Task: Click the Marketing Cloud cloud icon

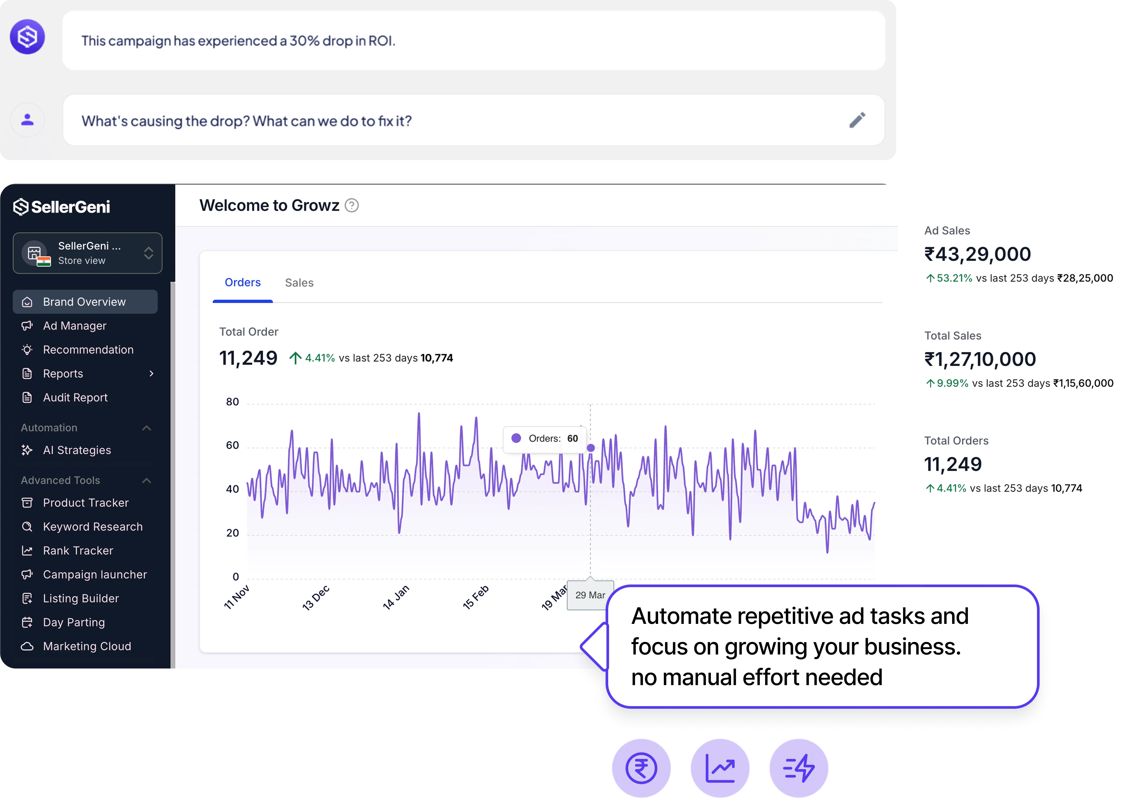Action: [x=27, y=646]
